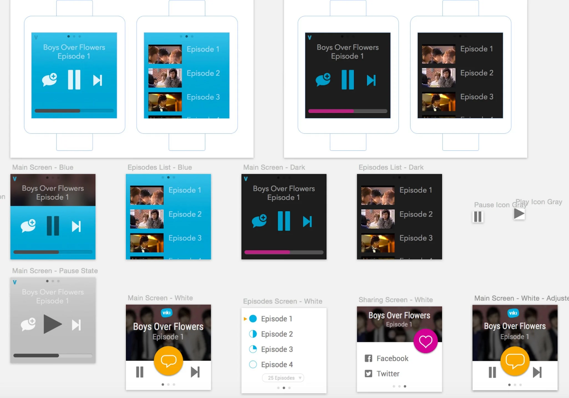Click Episode 1 thumbnail in Episodes List - Blue artboard
This screenshot has height=398, width=569.
click(147, 195)
